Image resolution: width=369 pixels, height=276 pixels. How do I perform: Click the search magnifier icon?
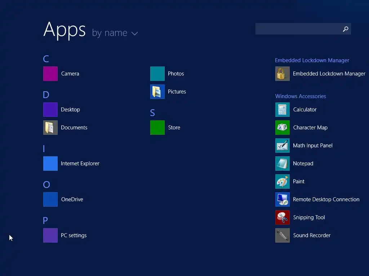(x=346, y=29)
